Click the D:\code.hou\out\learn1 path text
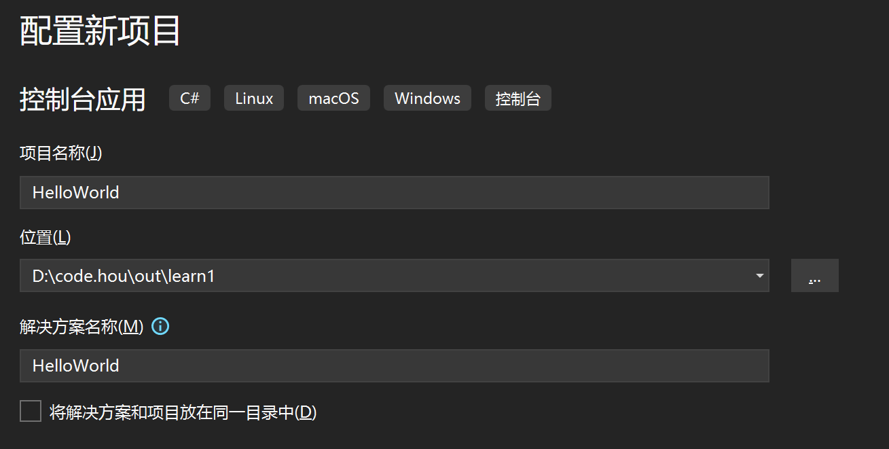Screen dimensions: 889x449 (x=124, y=276)
